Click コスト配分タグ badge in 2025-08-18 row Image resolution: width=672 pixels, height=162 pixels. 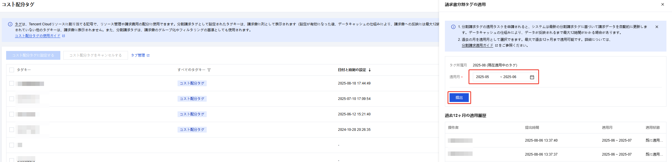point(192,83)
